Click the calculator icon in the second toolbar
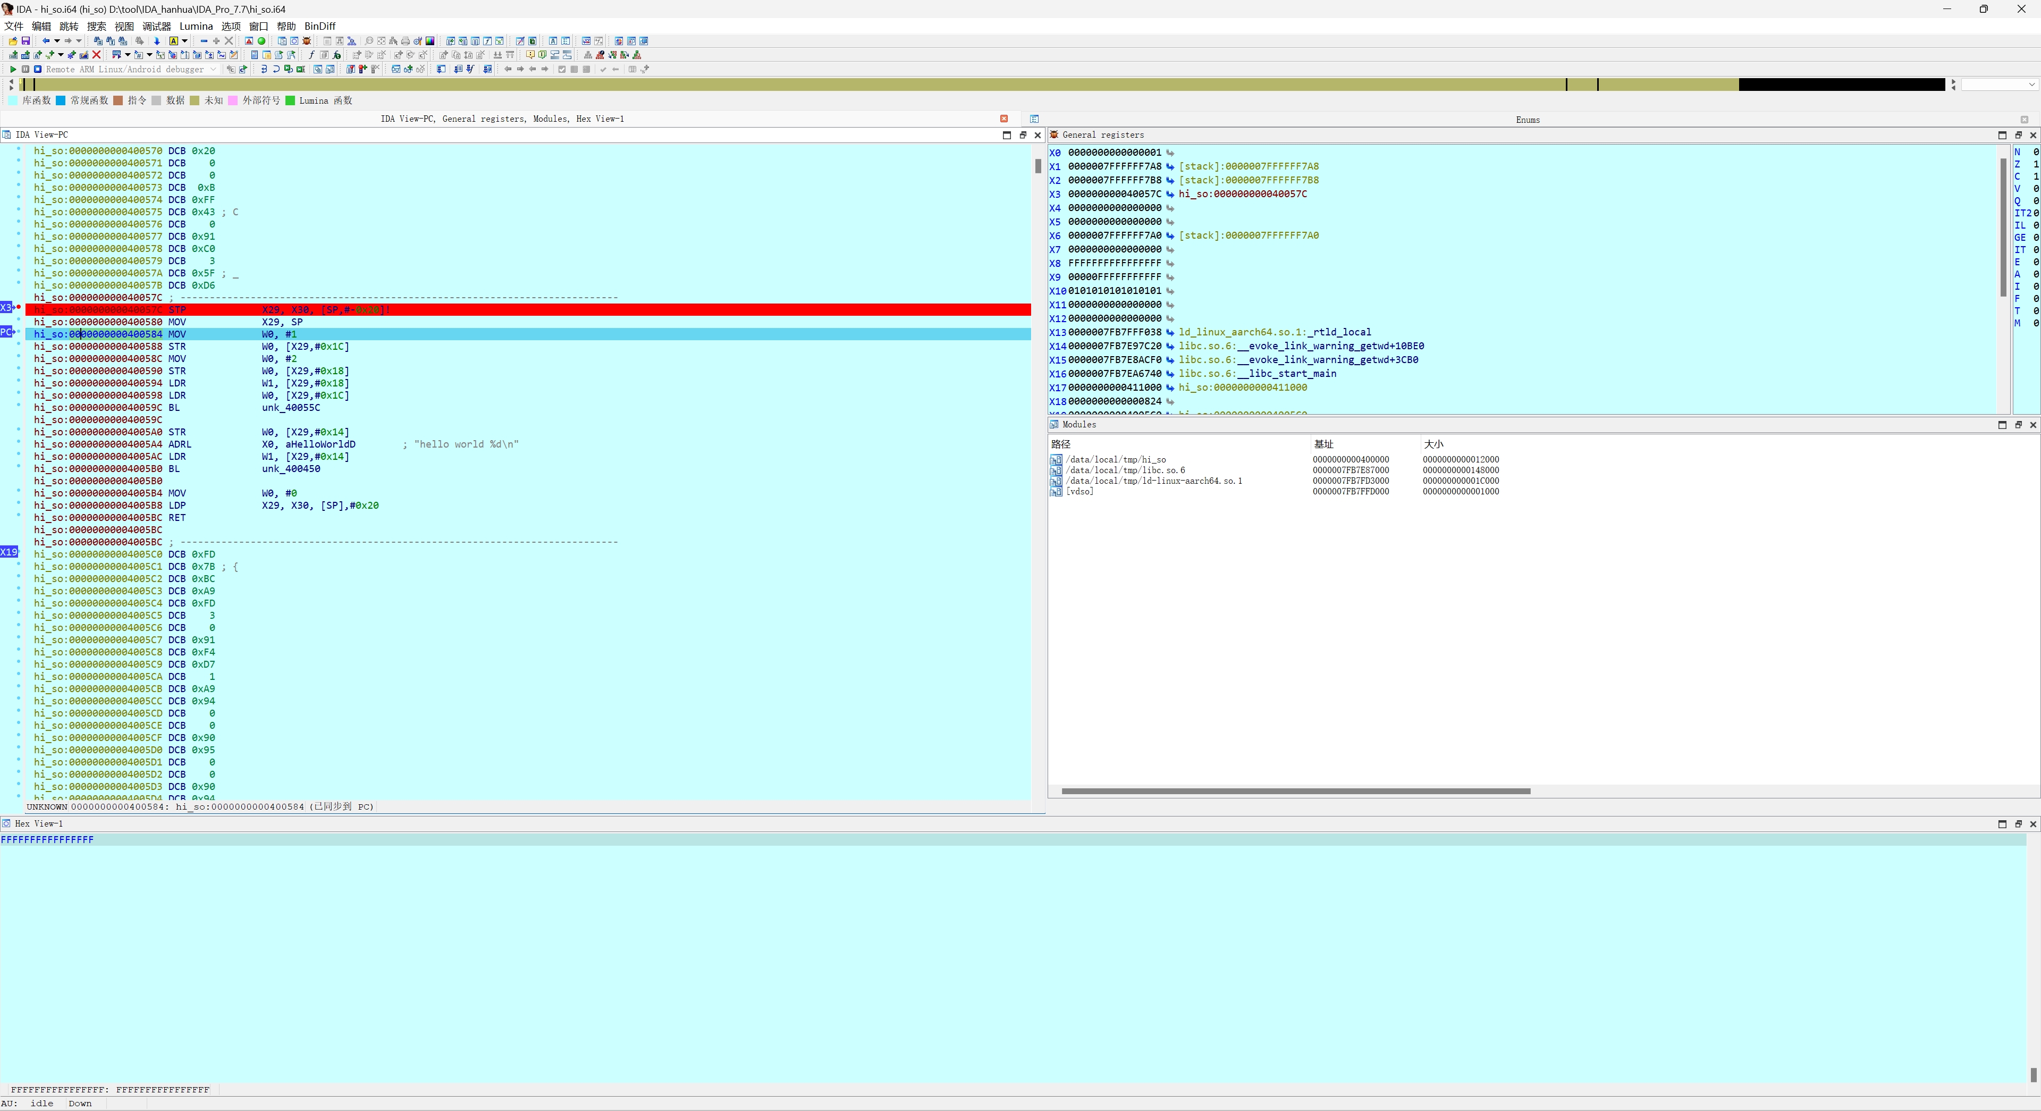This screenshot has height=1111, width=2041. pos(255,55)
